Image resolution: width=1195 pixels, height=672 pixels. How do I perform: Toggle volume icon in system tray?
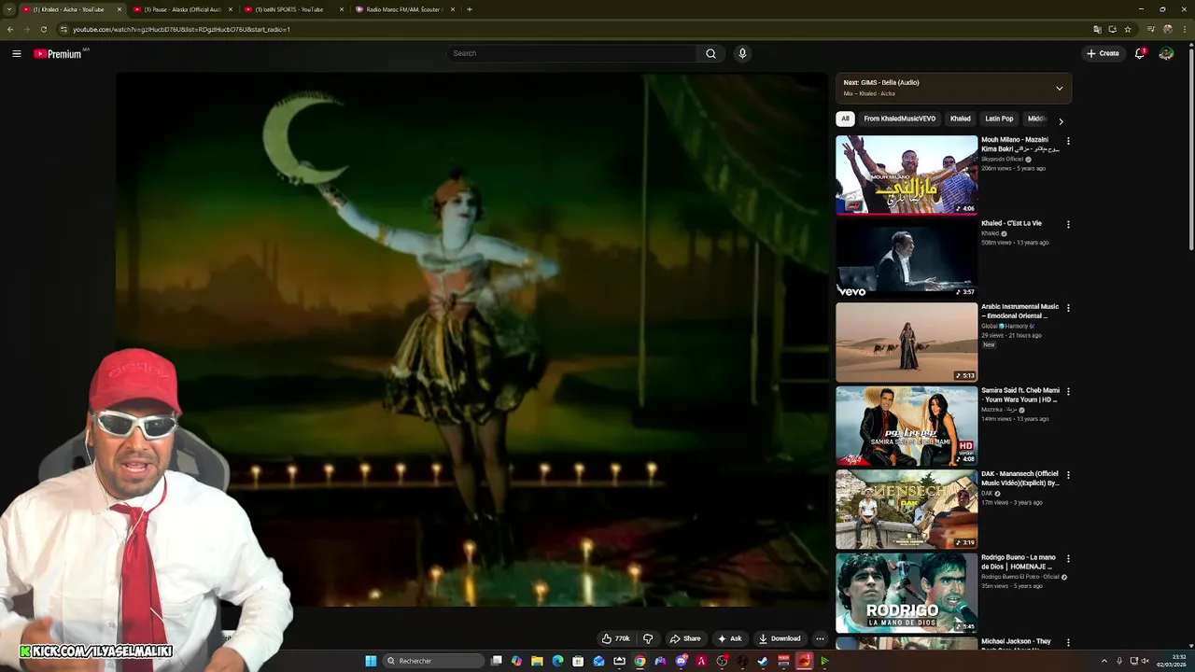(x=1146, y=661)
